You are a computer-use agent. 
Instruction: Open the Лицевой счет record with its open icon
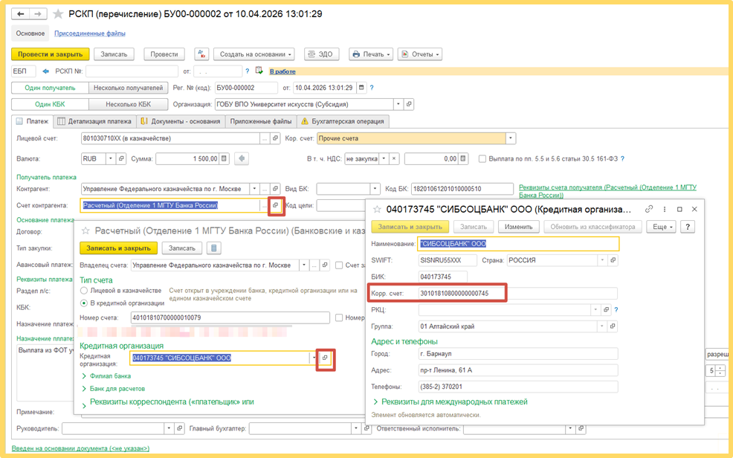tap(275, 138)
